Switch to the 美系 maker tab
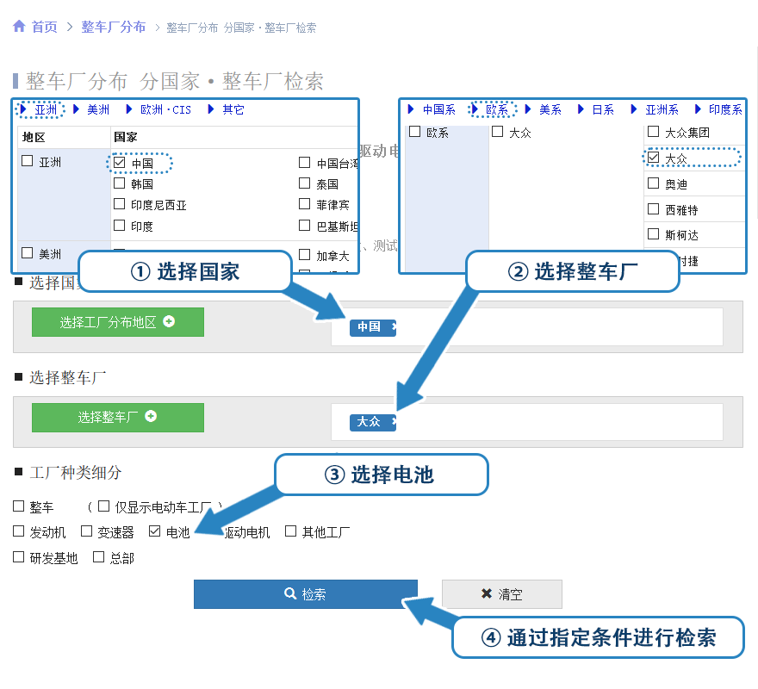Viewport: 758px width, 689px height. pos(550,109)
